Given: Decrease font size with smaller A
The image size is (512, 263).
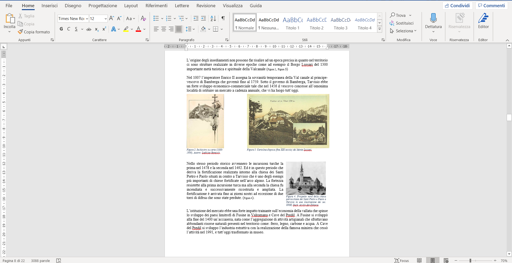Looking at the screenshot, I should click(119, 18).
